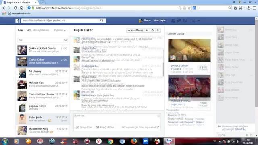Open notifications globe icon
This screenshot has height=145, width=258.
pos(185,21)
